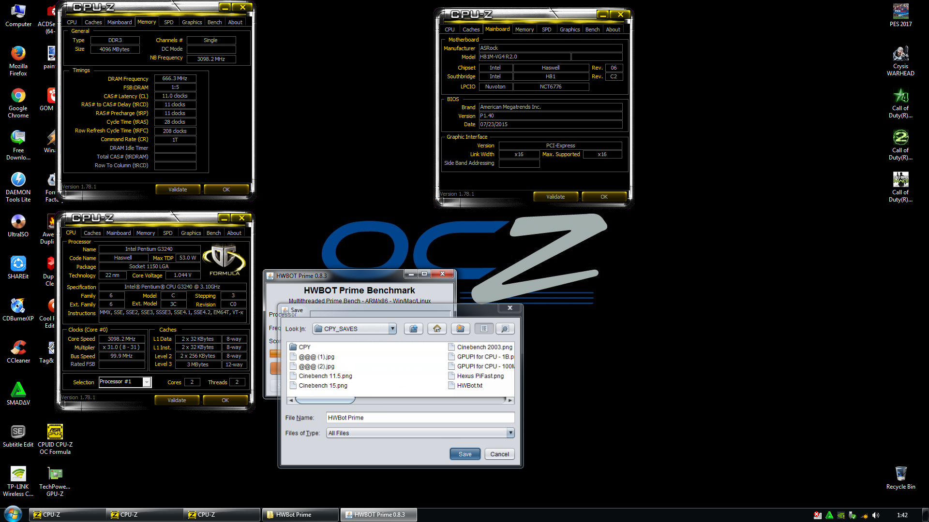Click Validate in the bottom CPU-Z window
This screenshot has width=929, height=522.
(177, 400)
